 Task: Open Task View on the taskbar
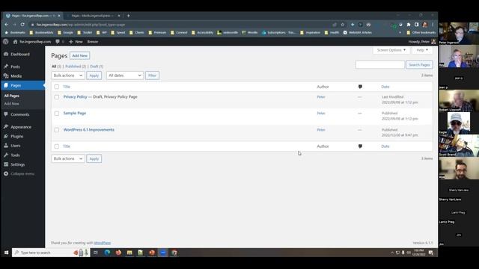pos(96,253)
